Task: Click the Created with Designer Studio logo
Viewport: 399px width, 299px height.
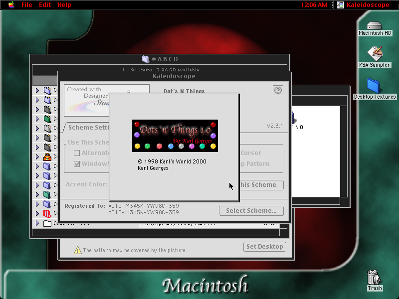Action: point(86,101)
